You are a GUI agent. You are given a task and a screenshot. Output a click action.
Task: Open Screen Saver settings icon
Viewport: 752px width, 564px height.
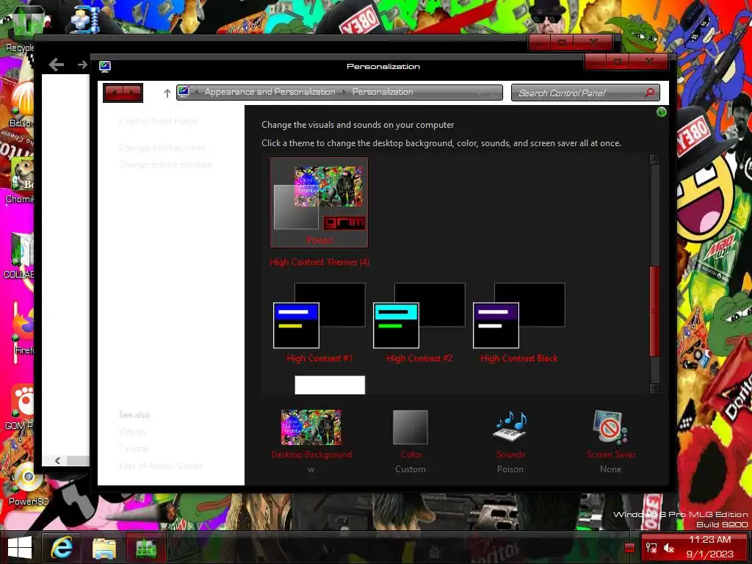[610, 427]
